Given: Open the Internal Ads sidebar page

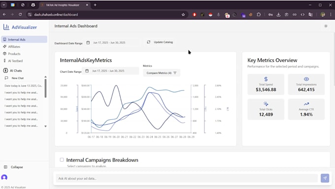Looking at the screenshot, I should pyautogui.click(x=24, y=39).
